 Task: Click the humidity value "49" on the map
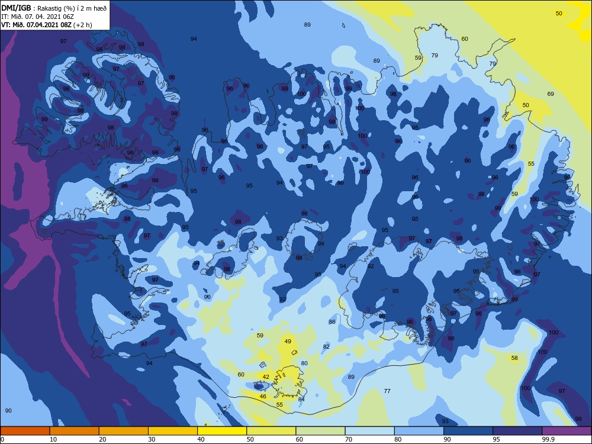click(288, 342)
